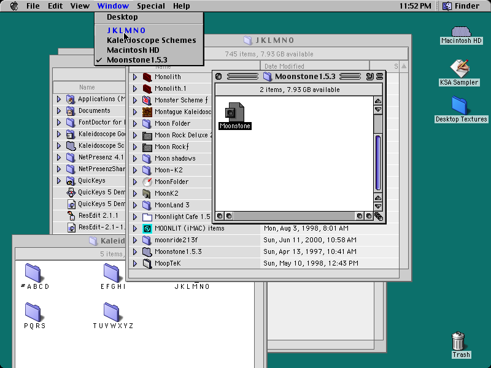Image resolution: width=491 pixels, height=368 pixels.
Task: Select Moonstone1.5.3 list row icon
Action: [147, 251]
